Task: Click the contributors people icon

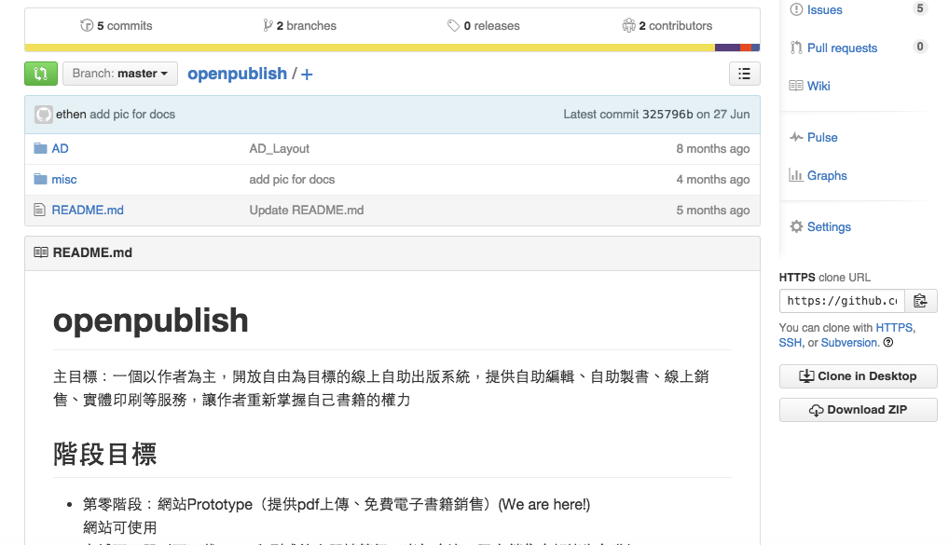Action: 629,25
